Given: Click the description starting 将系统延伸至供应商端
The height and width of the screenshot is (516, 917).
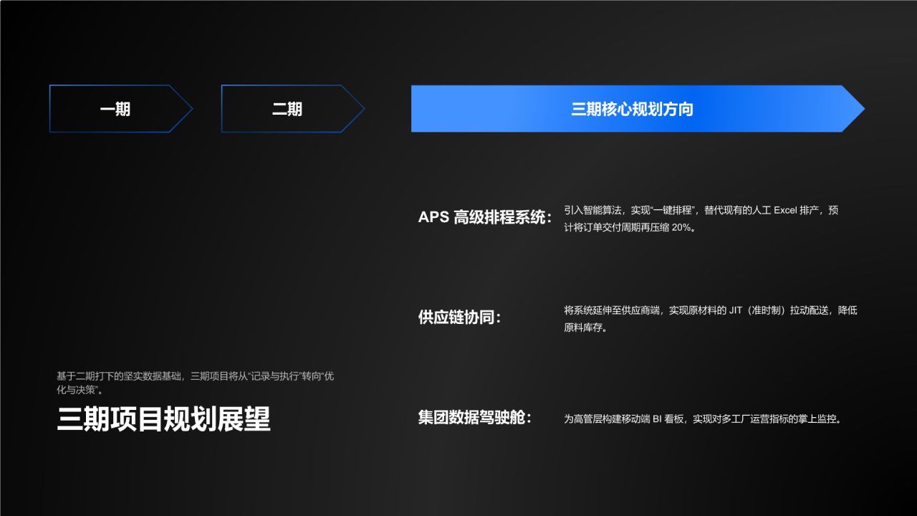Looking at the screenshot, I should coord(711,319).
